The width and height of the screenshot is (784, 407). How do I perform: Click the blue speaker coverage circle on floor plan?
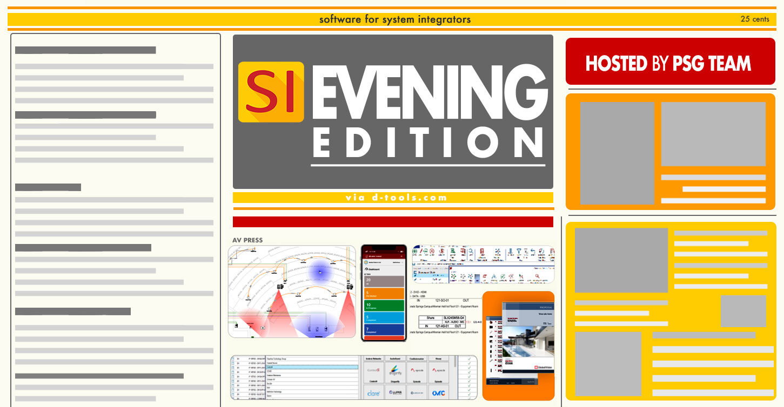point(319,272)
